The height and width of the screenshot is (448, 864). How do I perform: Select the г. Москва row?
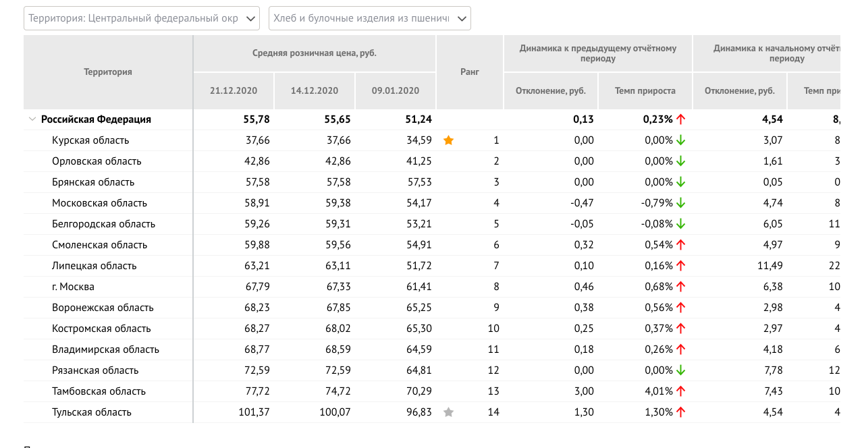click(432, 287)
